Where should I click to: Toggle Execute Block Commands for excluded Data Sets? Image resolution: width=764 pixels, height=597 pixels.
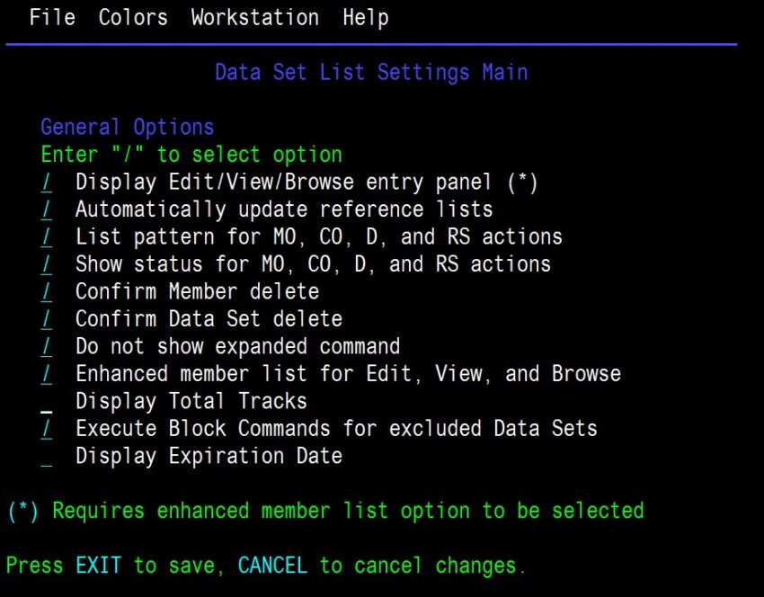[x=47, y=429]
